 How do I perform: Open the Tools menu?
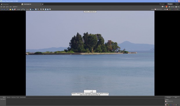coord(7,7)
